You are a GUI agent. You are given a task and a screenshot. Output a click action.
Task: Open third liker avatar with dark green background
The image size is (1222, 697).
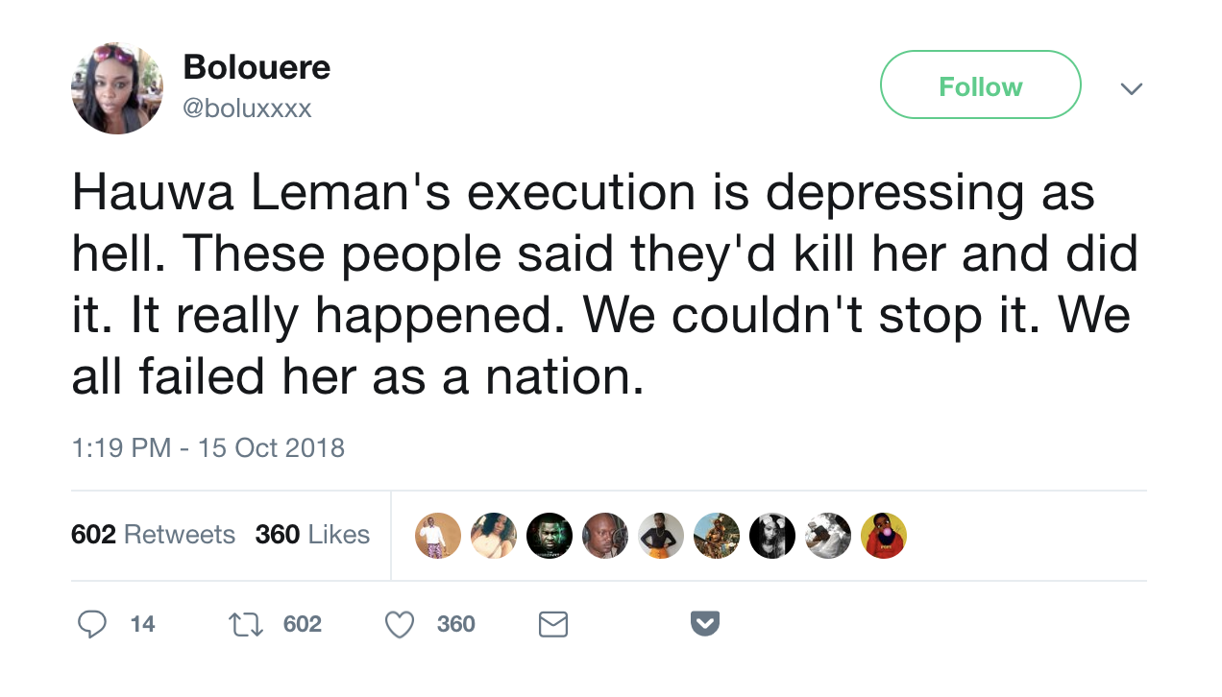pyautogui.click(x=550, y=536)
